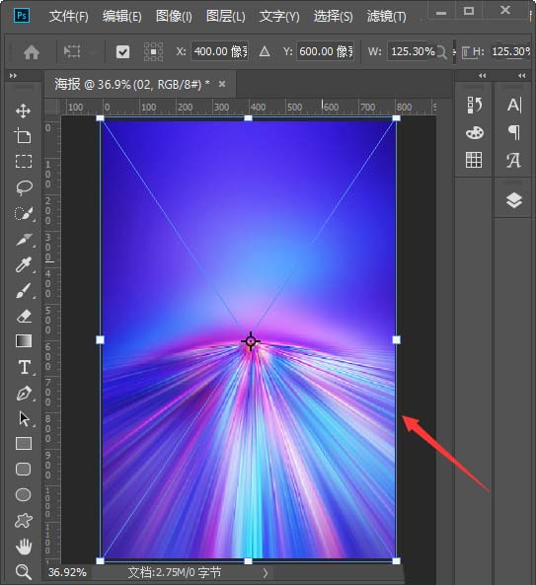Select the Horizontal Type tool
Screen dimensions: 536x585
tap(25, 367)
